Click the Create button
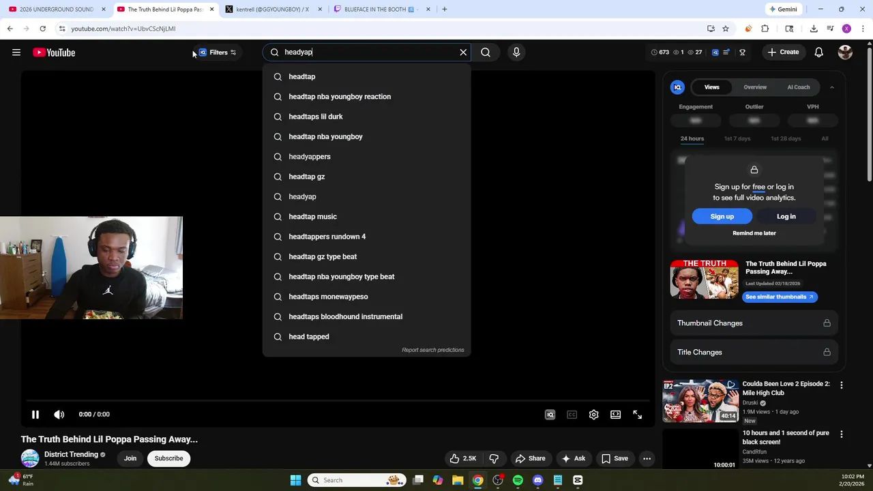Image resolution: width=873 pixels, height=491 pixels. [x=783, y=52]
